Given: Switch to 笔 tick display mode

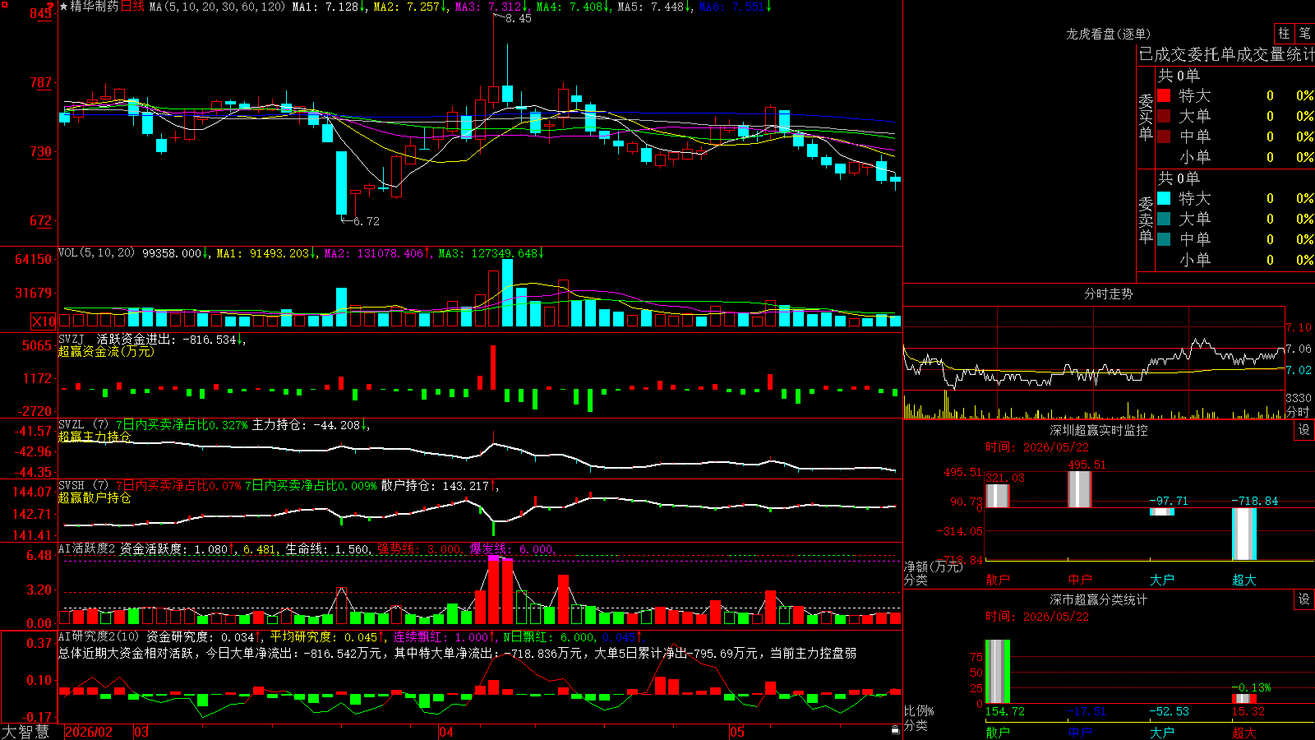Looking at the screenshot, I should [x=1304, y=33].
